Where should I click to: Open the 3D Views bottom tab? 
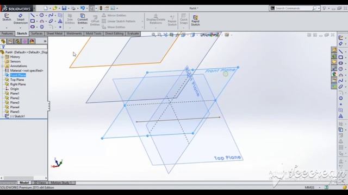(x=40, y=183)
